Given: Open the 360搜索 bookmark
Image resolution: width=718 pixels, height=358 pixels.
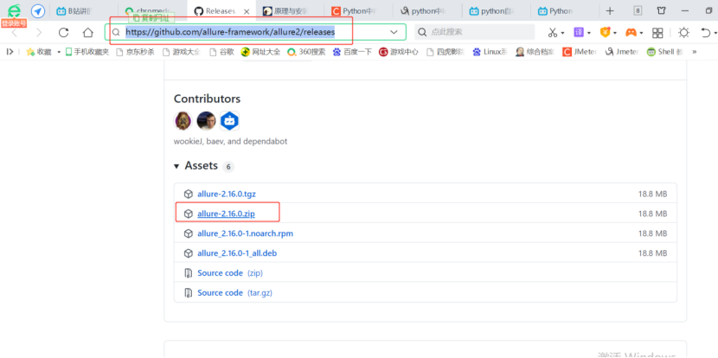Looking at the screenshot, I should click(x=306, y=52).
